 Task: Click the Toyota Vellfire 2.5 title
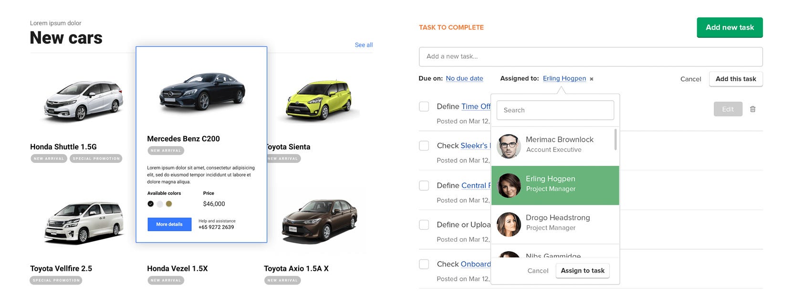(x=61, y=269)
